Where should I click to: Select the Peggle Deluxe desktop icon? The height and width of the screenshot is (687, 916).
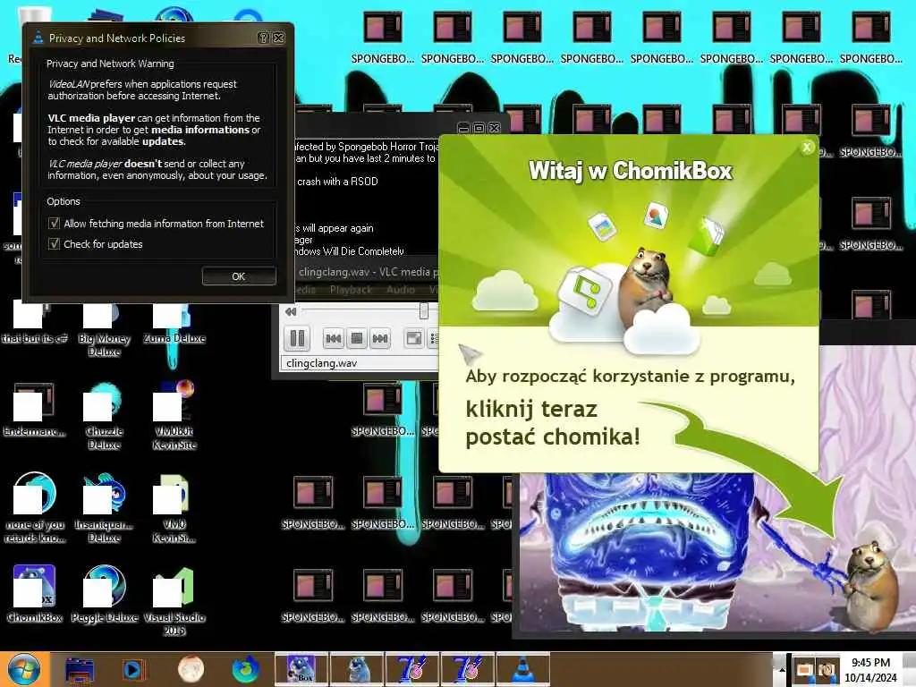pos(104,594)
